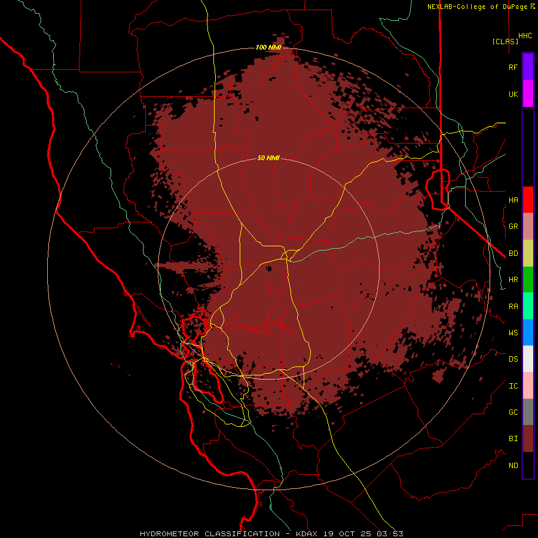Click the BD legend label

[x=513, y=253]
